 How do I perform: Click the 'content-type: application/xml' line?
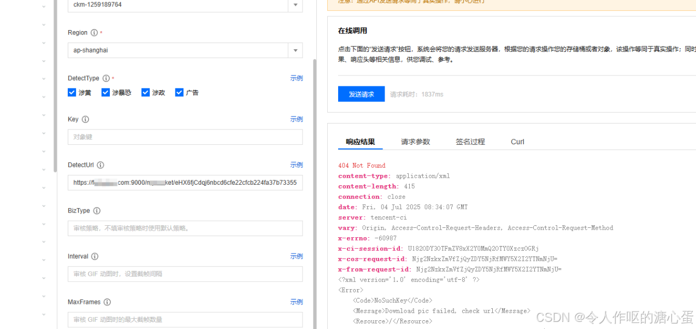click(394, 176)
